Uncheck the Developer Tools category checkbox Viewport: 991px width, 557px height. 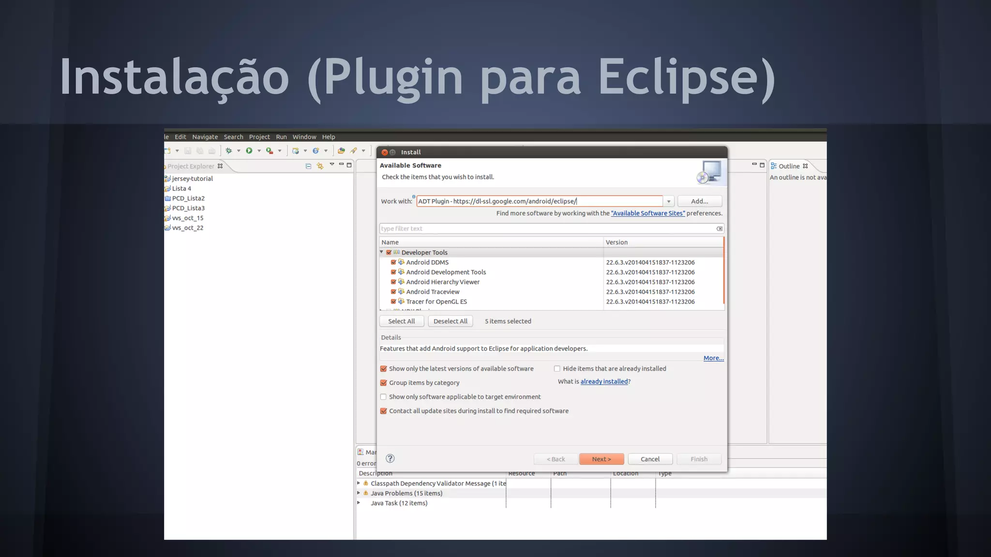tap(389, 252)
